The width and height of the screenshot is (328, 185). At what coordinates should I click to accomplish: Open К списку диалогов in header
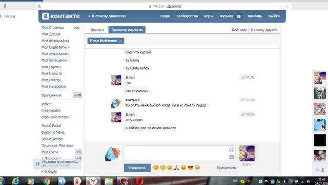coord(107,16)
